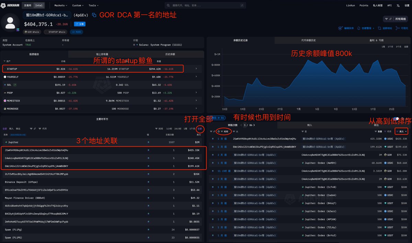The width and height of the screenshot is (412, 243).
Task: Select 1个月 range on balance chart
Action: [x=390, y=46]
